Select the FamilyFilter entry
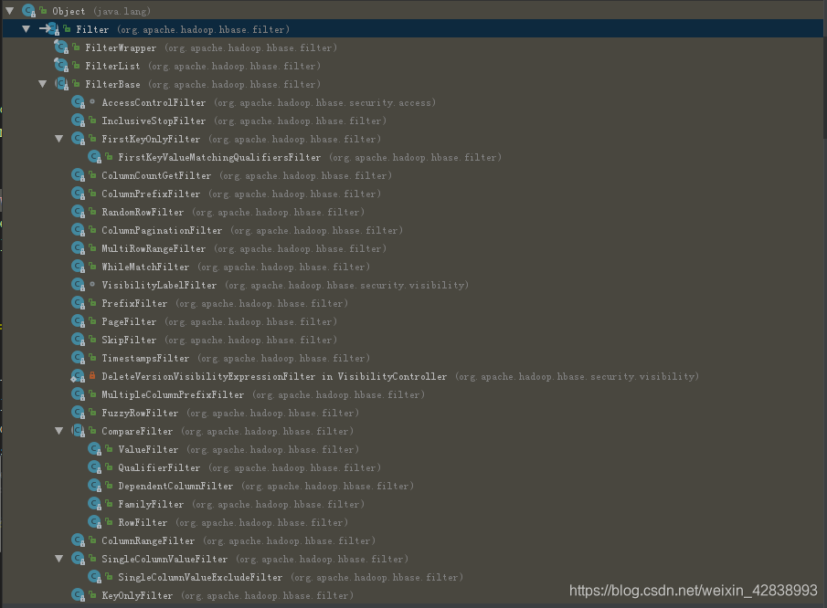The width and height of the screenshot is (827, 608). point(241,504)
